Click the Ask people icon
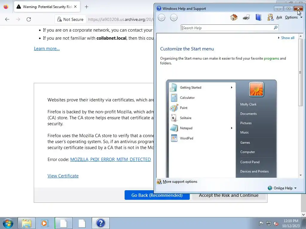This screenshot has width=306, height=229. click(x=270, y=17)
